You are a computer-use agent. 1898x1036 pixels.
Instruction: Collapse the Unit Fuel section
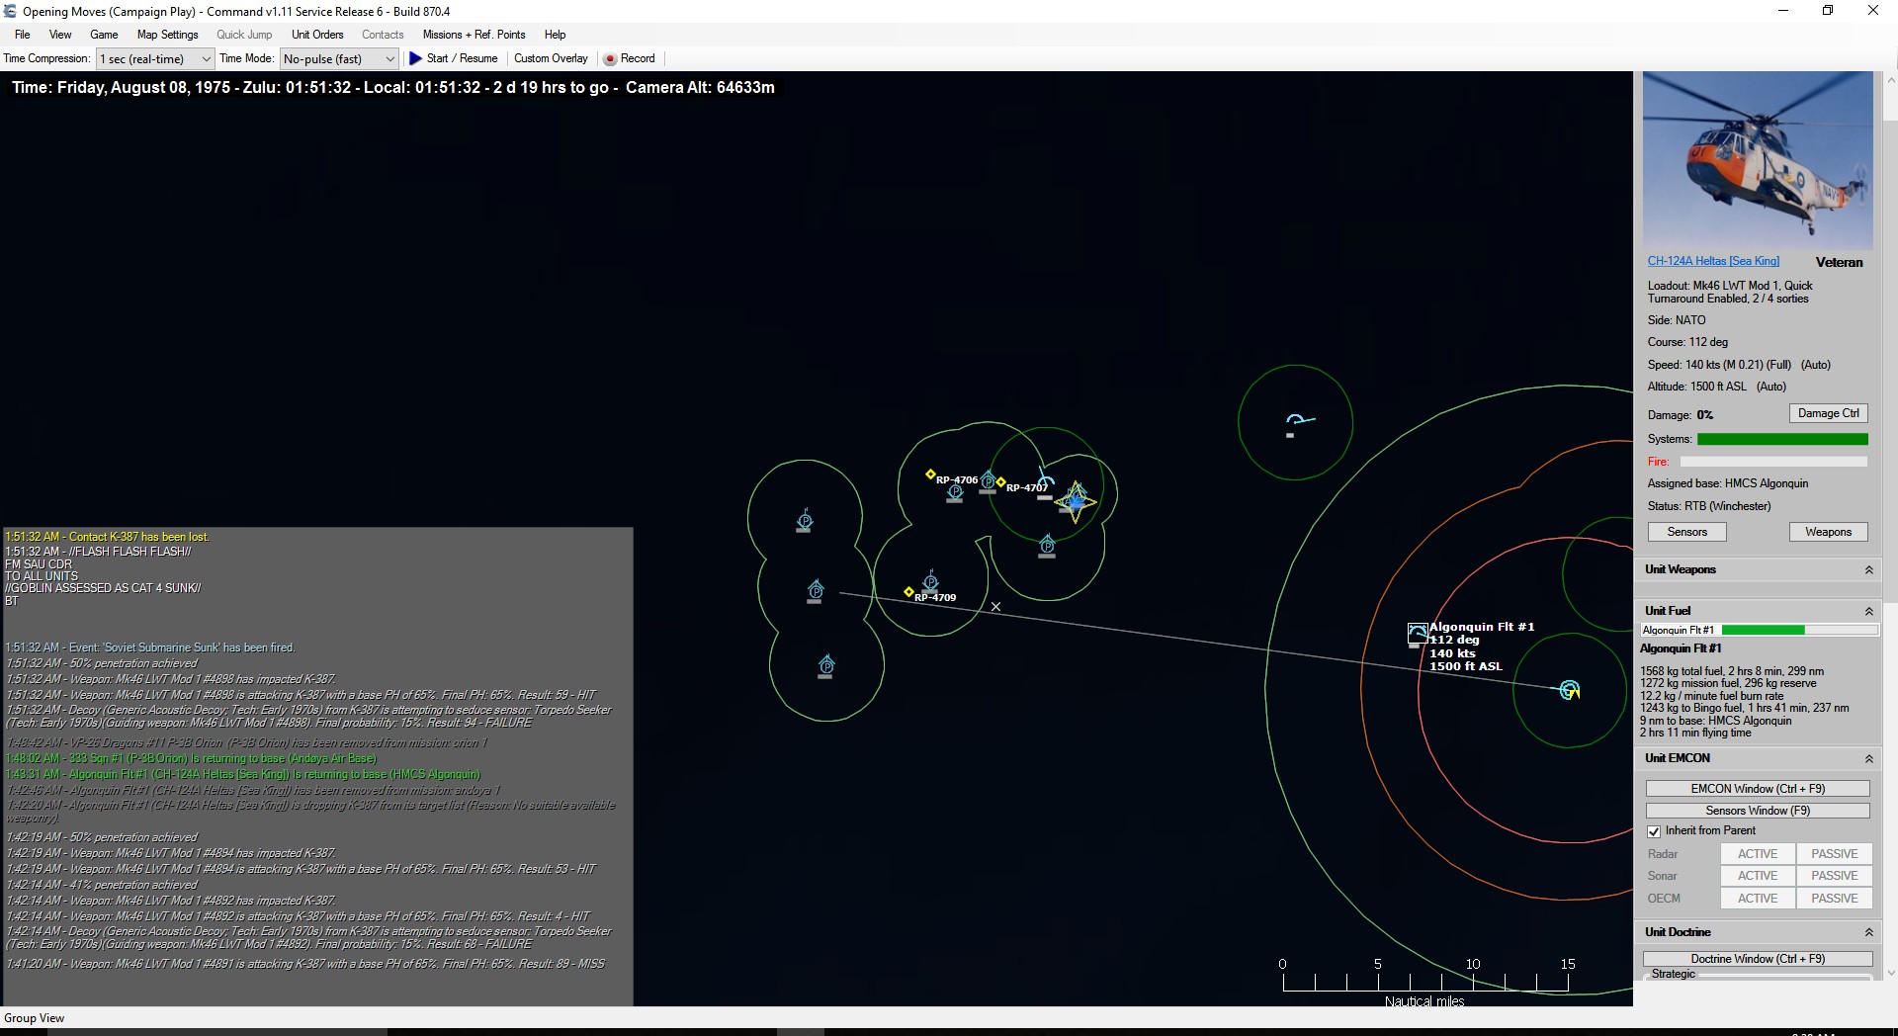coord(1868,612)
